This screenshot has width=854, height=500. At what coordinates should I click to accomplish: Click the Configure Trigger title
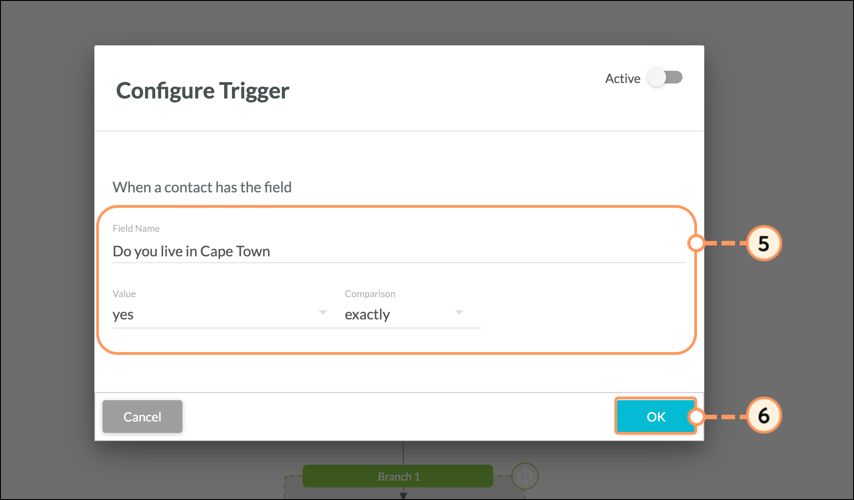[x=202, y=91]
